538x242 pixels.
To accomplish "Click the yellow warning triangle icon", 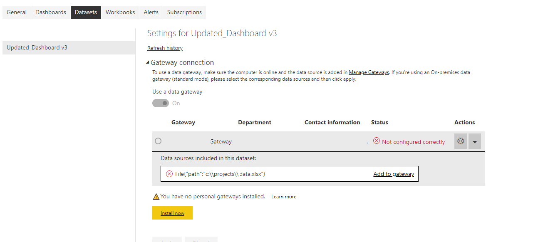I will point(156,196).
